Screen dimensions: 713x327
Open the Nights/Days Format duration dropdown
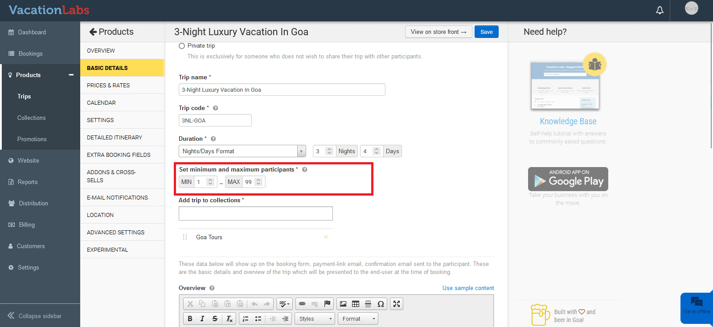242,151
